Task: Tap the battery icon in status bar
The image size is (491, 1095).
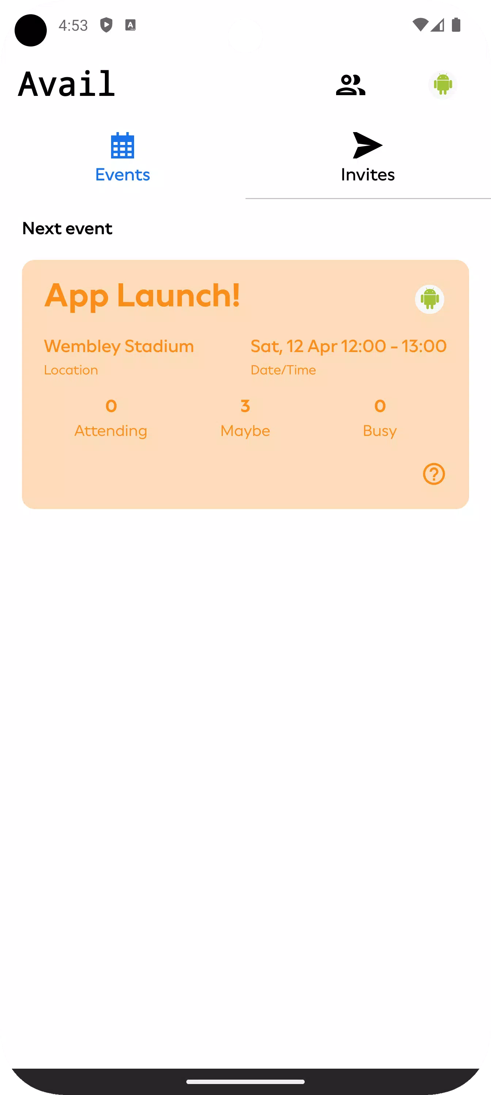Action: coord(456,25)
